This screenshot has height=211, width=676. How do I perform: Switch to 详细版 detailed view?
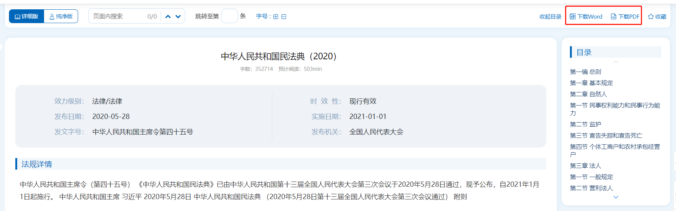coord(27,16)
